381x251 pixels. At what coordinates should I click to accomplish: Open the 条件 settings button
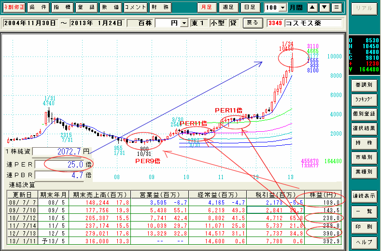tap(38, 7)
